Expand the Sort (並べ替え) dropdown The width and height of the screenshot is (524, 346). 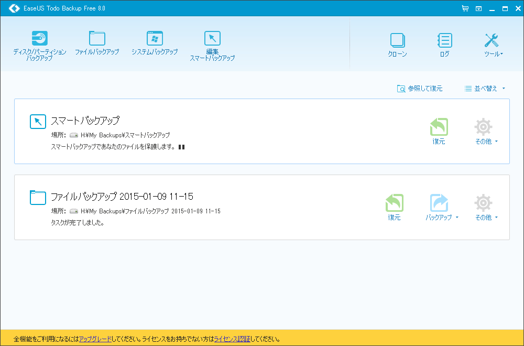coord(485,89)
